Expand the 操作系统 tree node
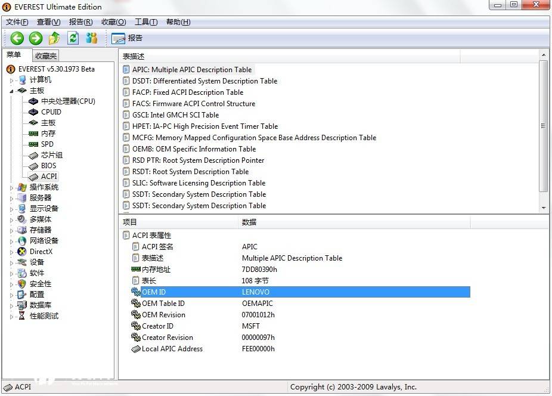Viewport: 552px width, 396px height. pos(11,187)
